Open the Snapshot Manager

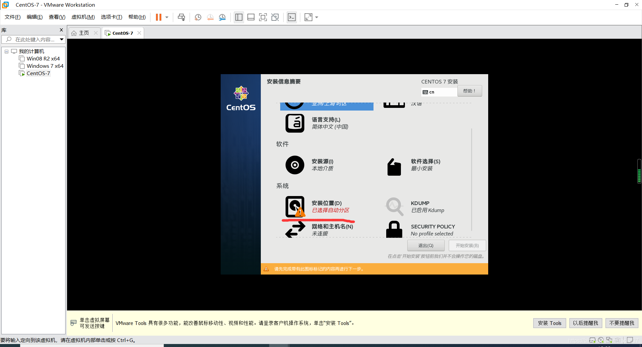[x=222, y=17]
